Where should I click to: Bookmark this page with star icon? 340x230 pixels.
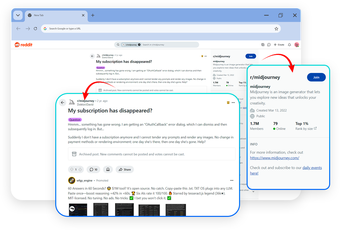(276, 29)
